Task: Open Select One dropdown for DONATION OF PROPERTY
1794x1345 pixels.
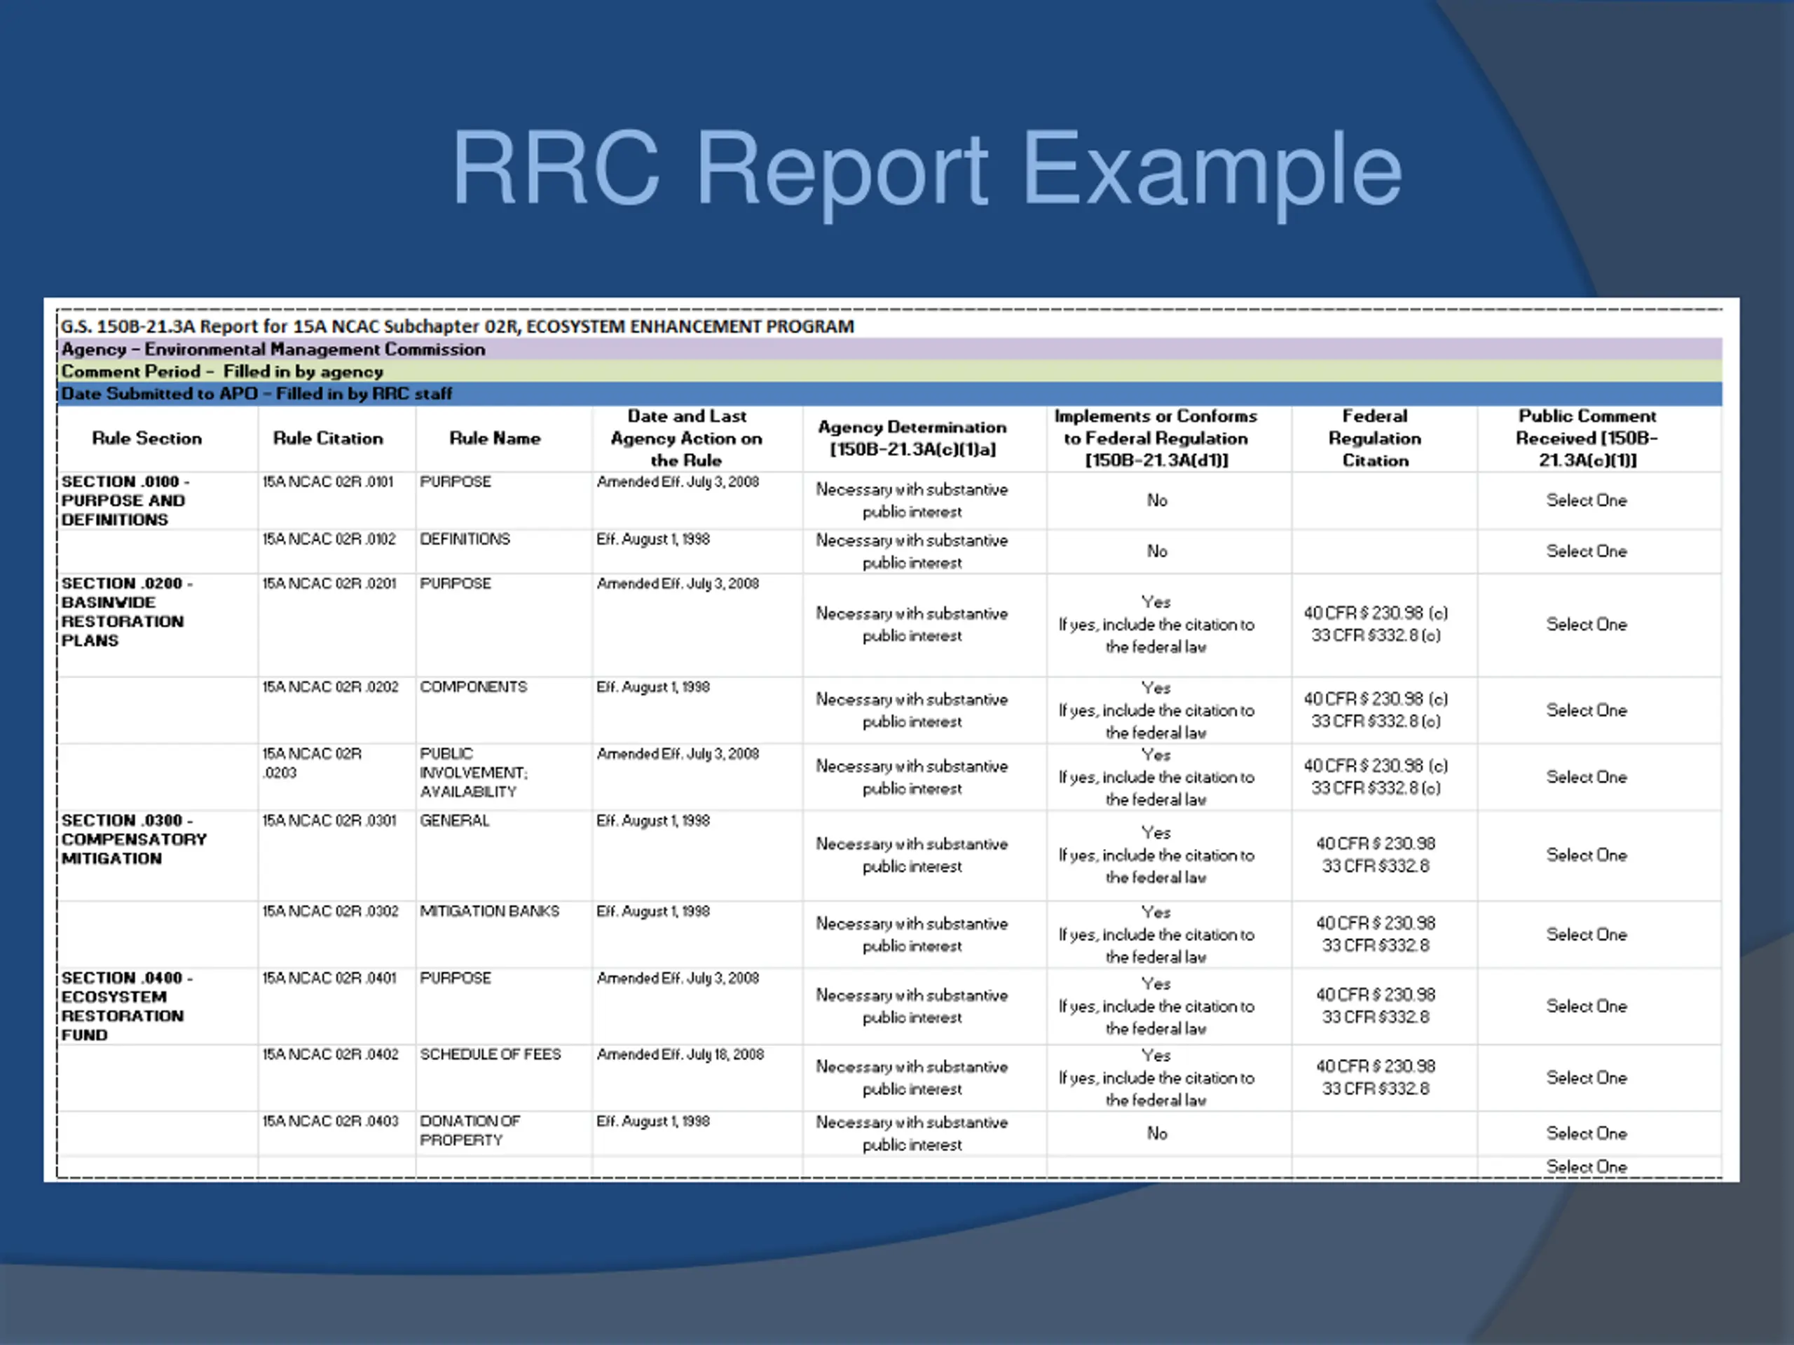Action: click(1586, 1133)
